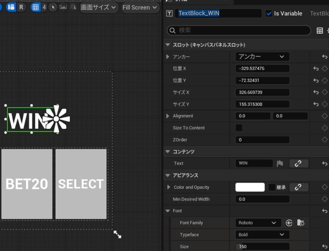This screenshot has height=251, width=329.
Task: Reset 位置 X to default value
Action: [x=316, y=68]
